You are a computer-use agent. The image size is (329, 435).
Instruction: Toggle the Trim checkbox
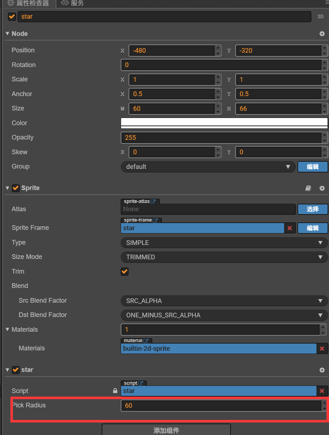(x=125, y=271)
